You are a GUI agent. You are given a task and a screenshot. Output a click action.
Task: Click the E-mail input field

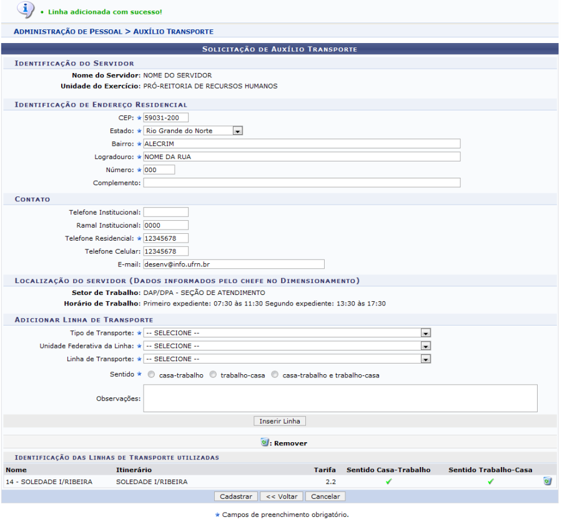point(234,264)
